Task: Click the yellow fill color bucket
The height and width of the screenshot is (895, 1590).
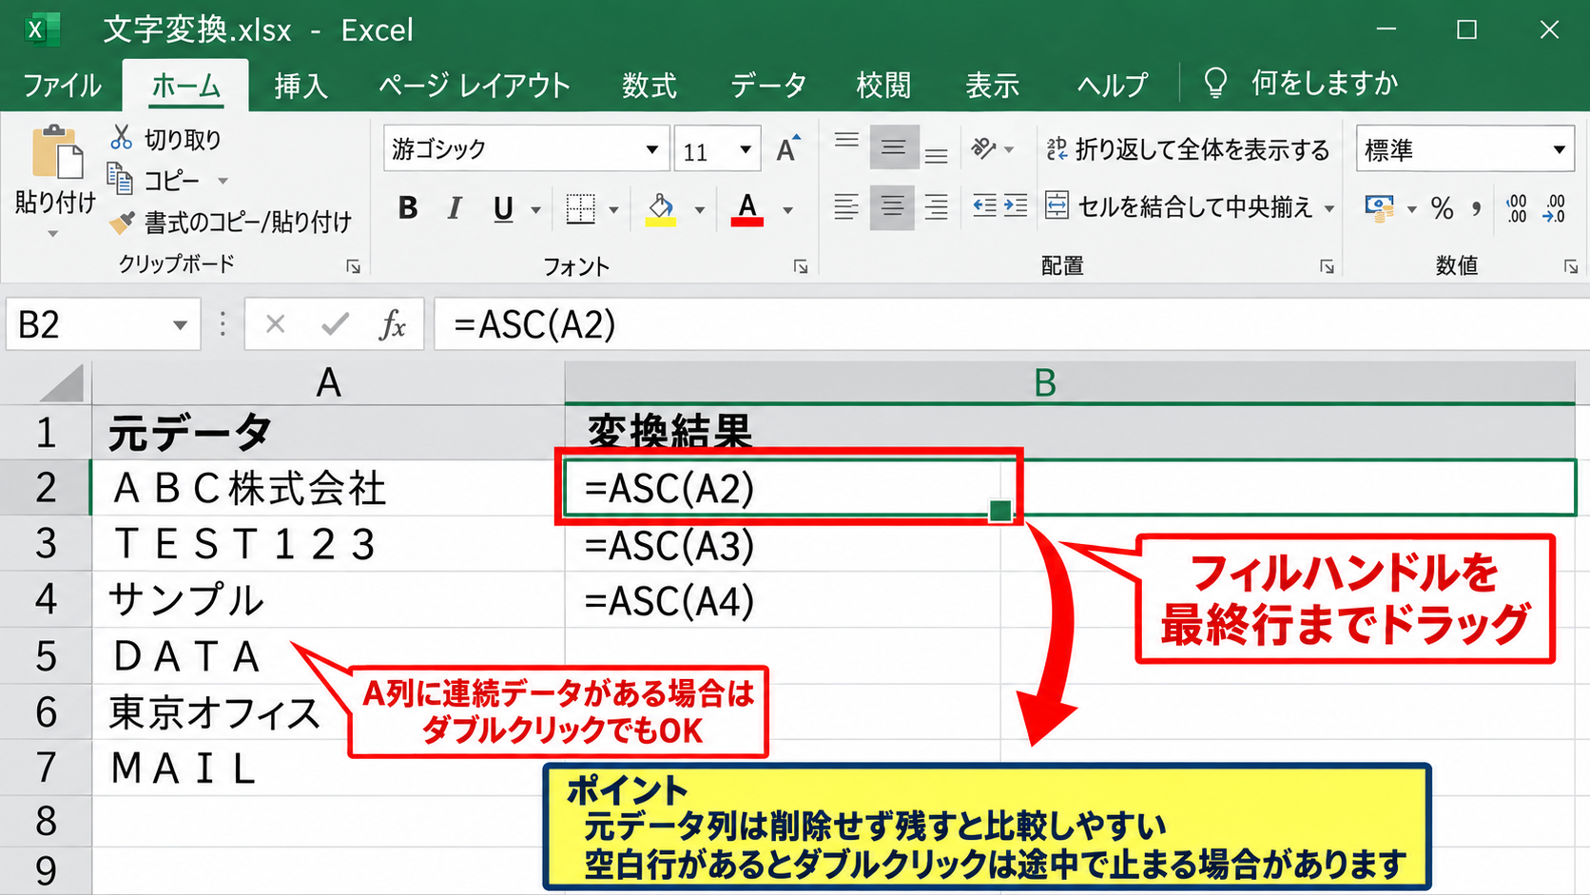Action: coord(661,208)
